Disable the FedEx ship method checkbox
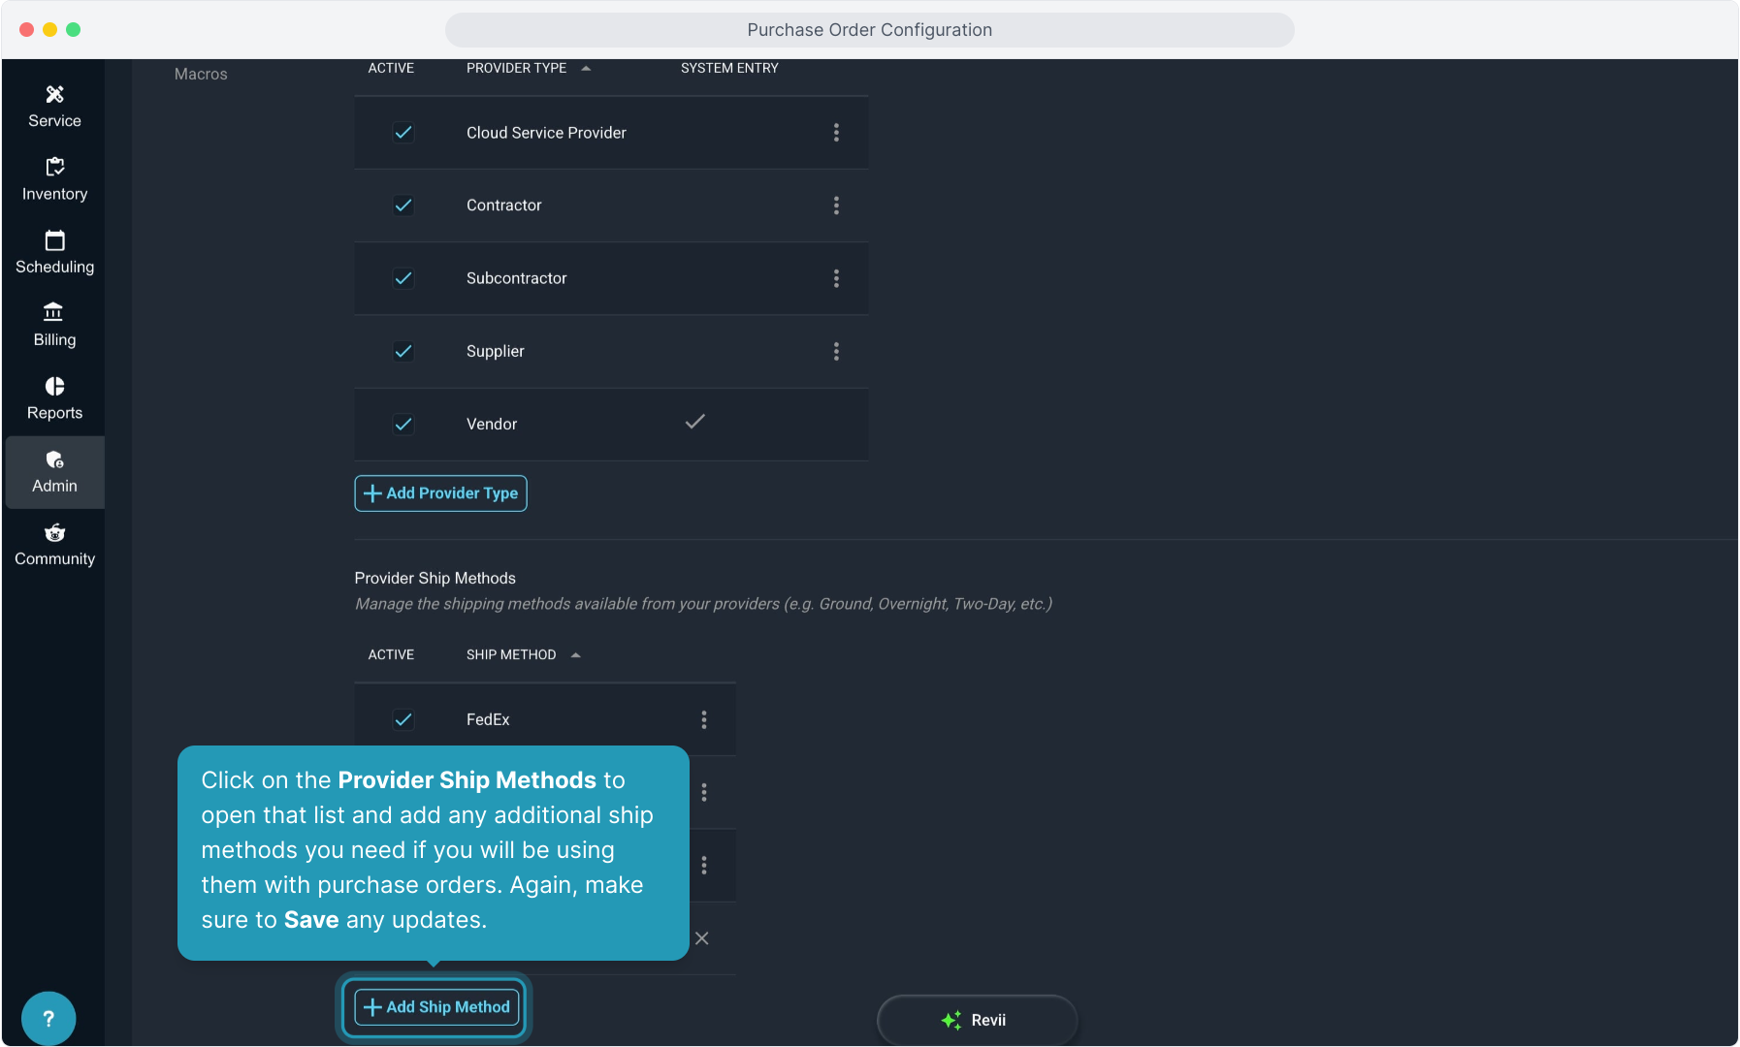 (x=403, y=719)
